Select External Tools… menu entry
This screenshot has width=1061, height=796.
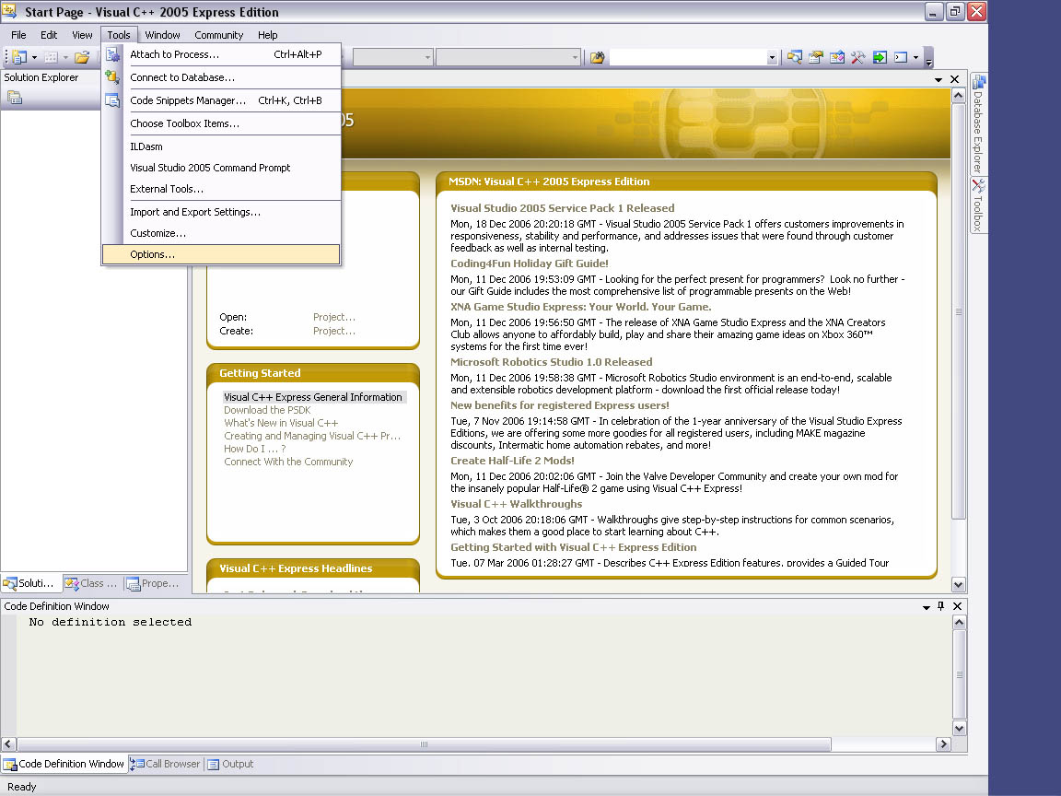pyautogui.click(x=221, y=190)
